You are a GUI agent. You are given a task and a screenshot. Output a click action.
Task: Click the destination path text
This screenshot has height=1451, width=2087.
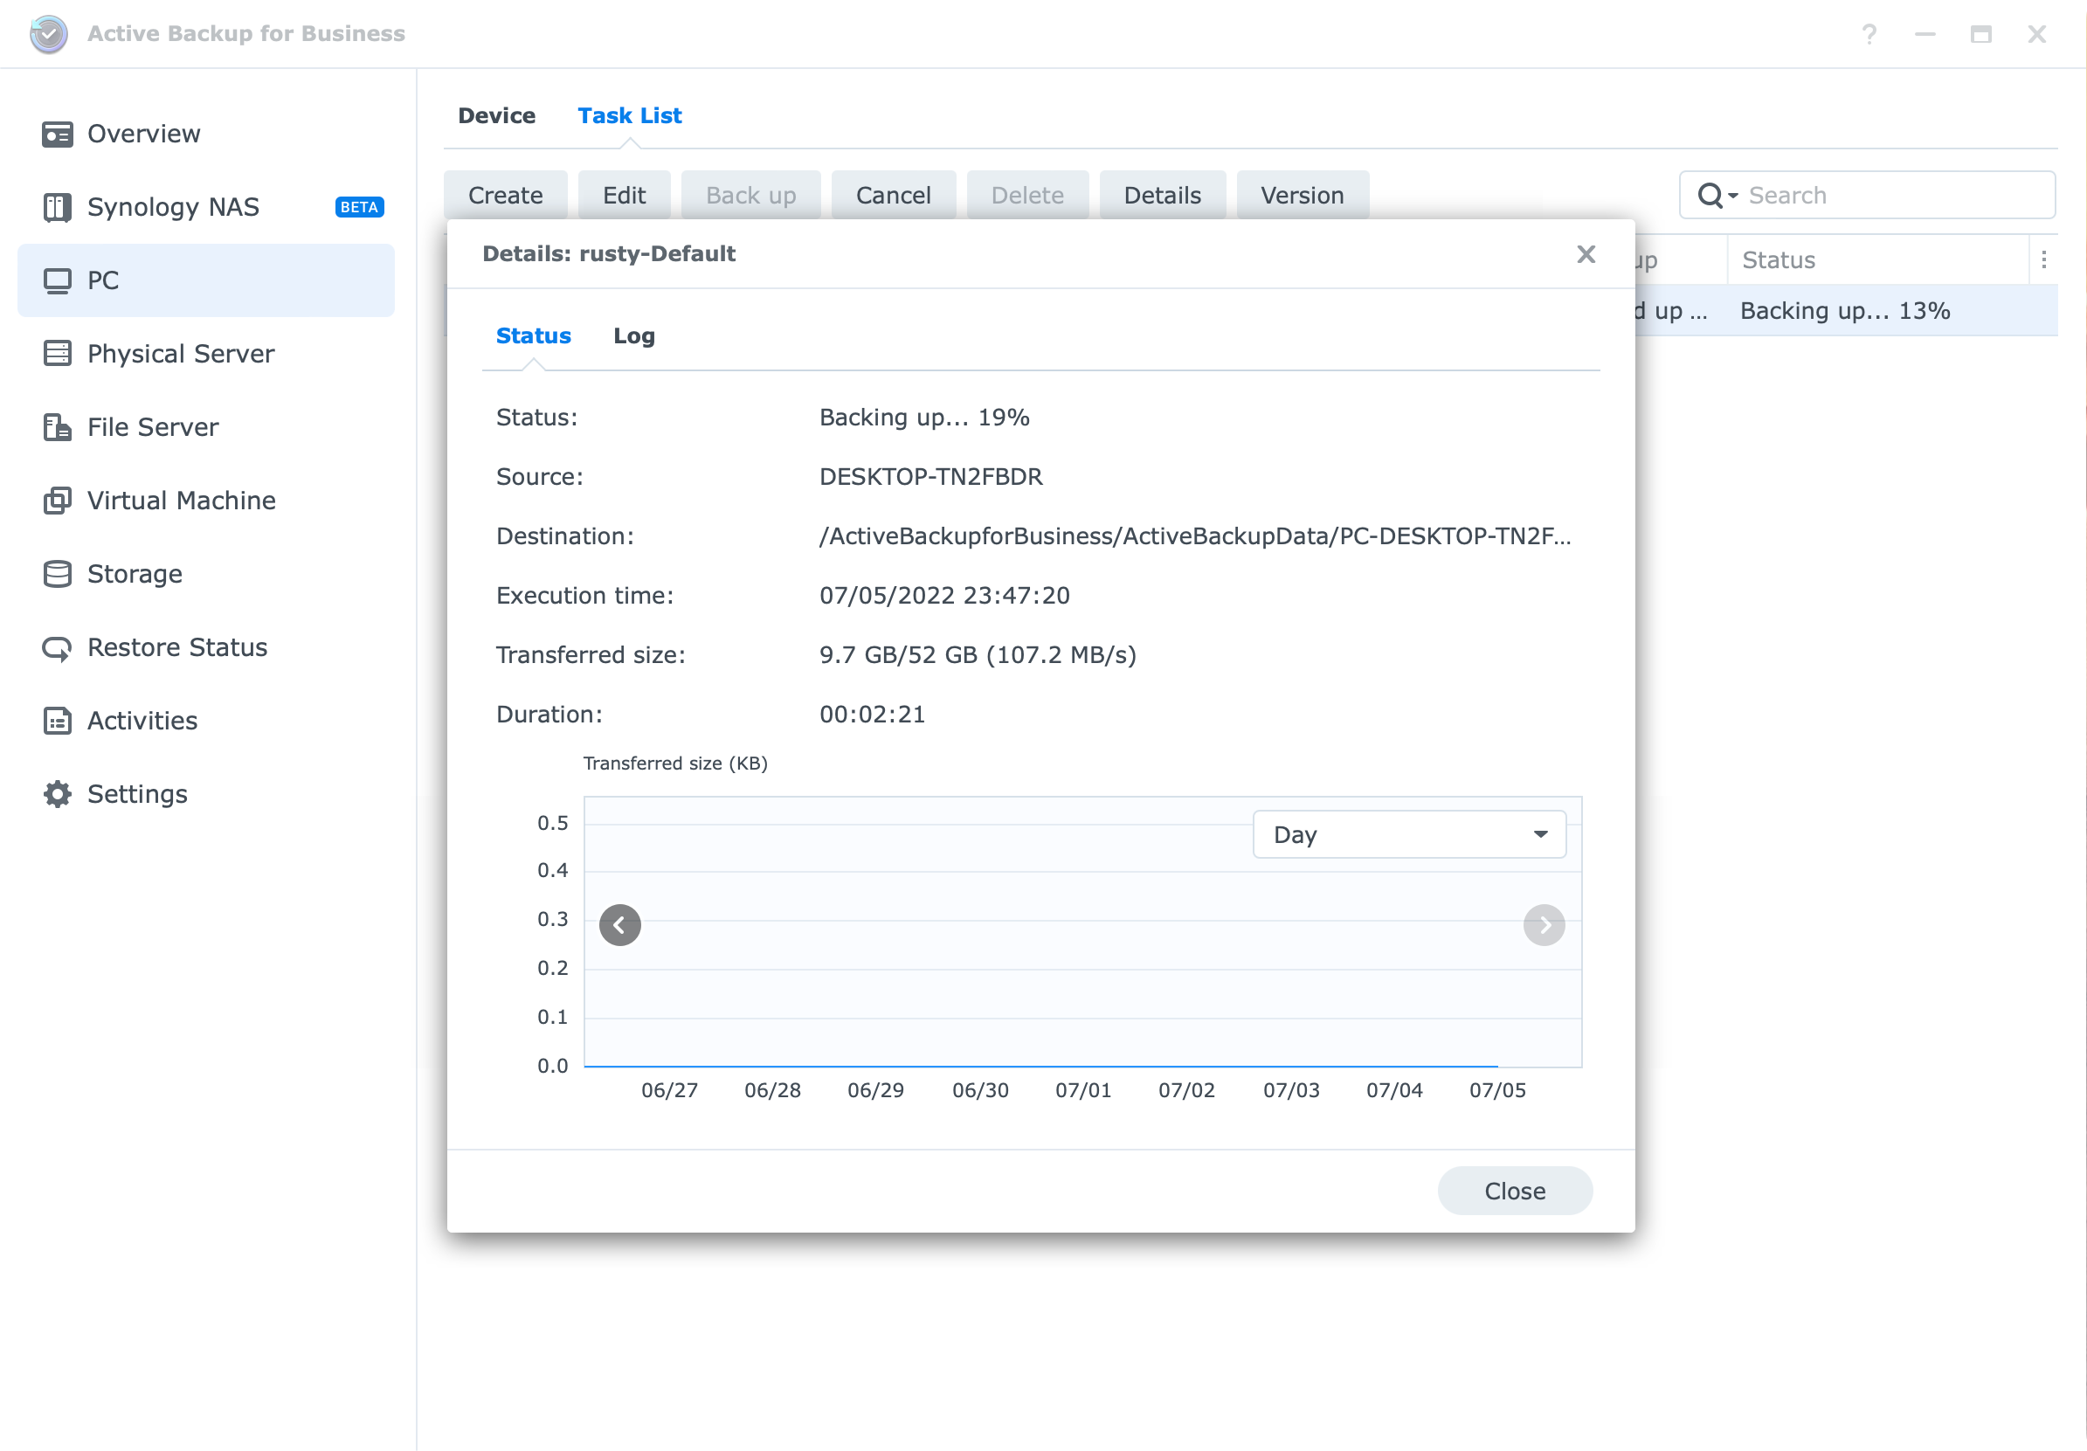coord(1194,536)
